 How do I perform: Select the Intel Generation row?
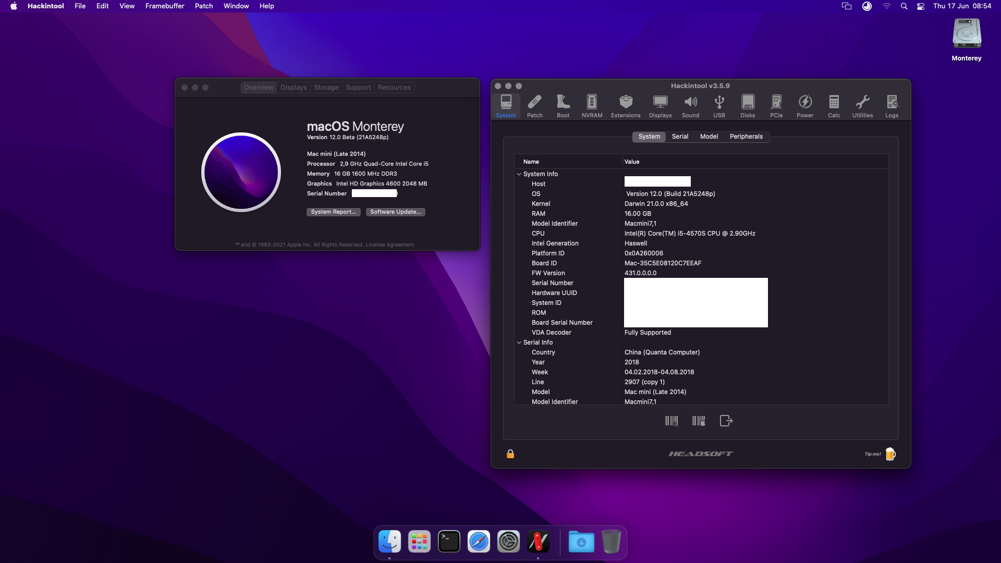[x=701, y=243]
